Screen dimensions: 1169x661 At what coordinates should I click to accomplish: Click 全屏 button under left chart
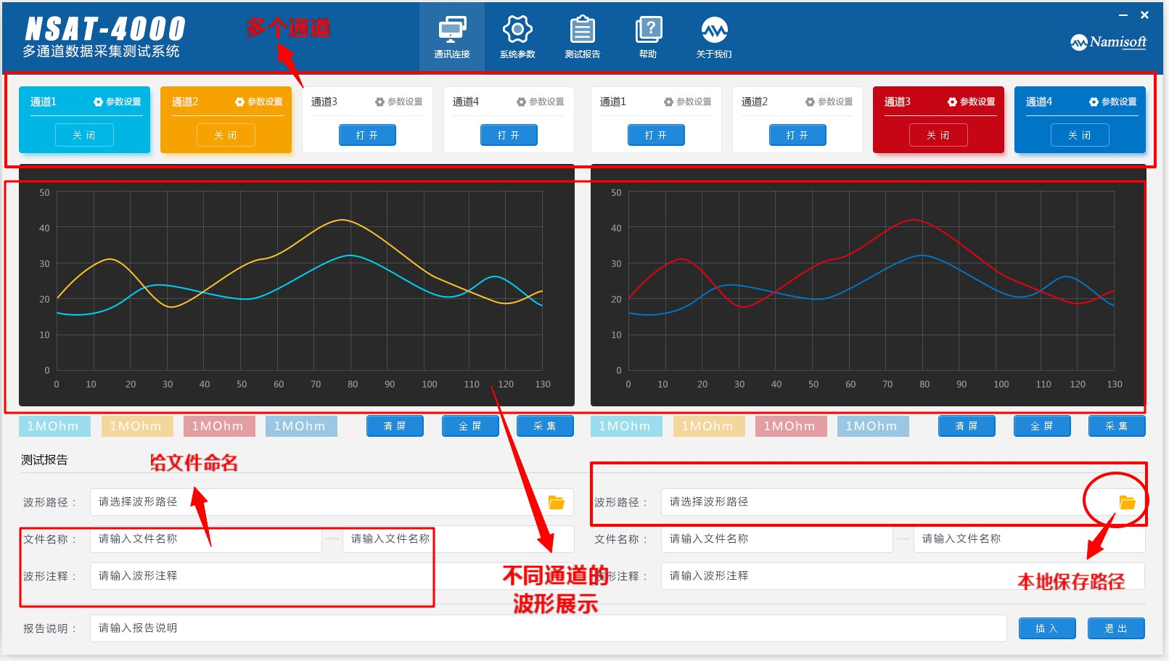tap(470, 426)
